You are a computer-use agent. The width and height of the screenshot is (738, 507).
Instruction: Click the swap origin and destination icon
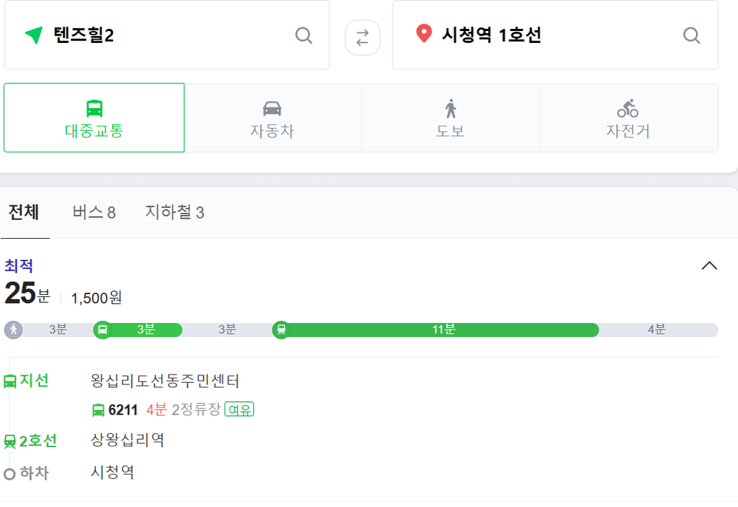pos(363,38)
